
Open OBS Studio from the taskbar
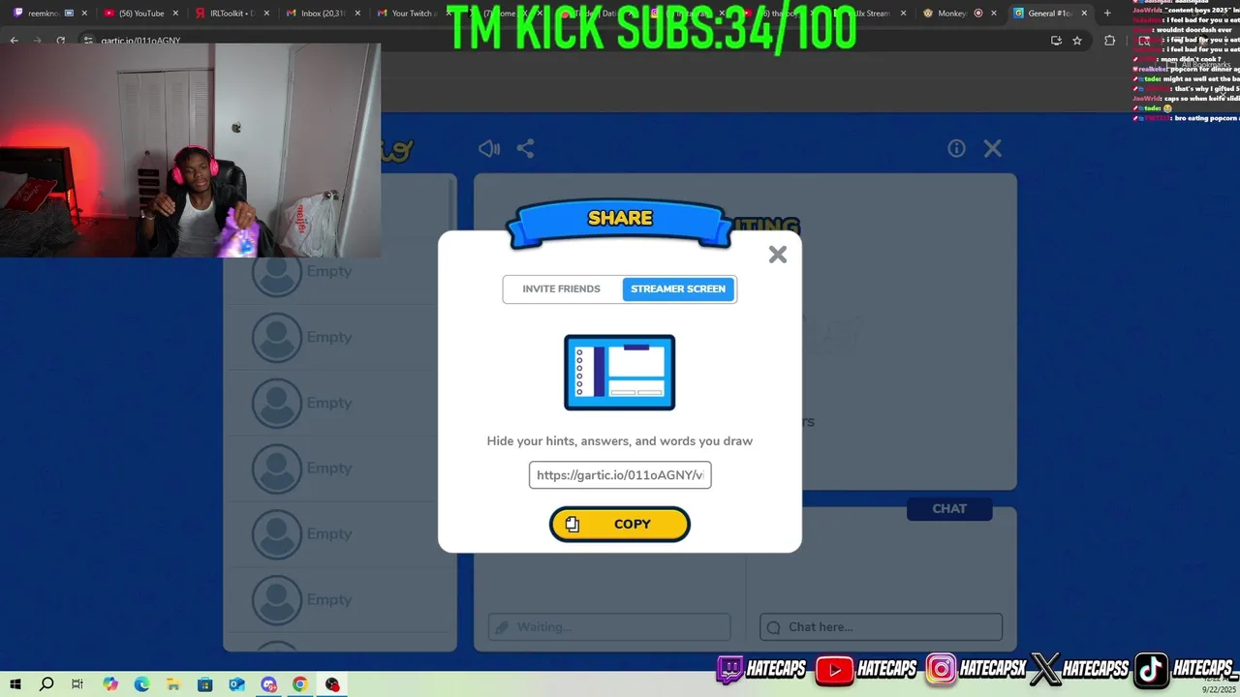332,684
